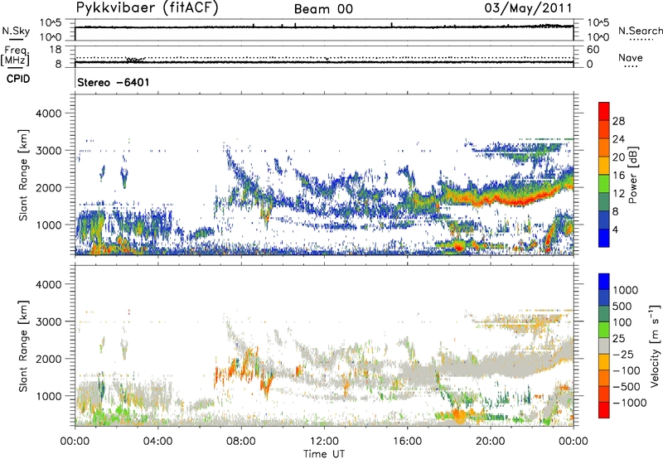The height and width of the screenshot is (459, 663).
Task: Click the "-25" label on velocity colorbar
Action: (623, 355)
